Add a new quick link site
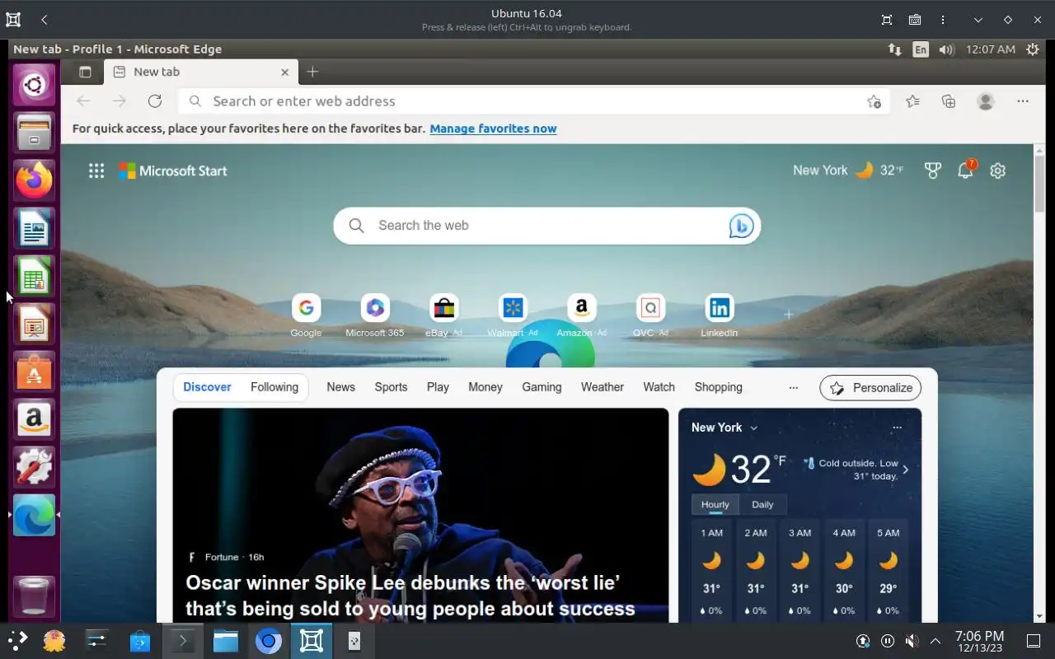Viewport: 1055px width, 659px height. (x=789, y=314)
